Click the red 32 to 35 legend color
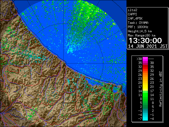The image size is (169, 127). click(145, 67)
